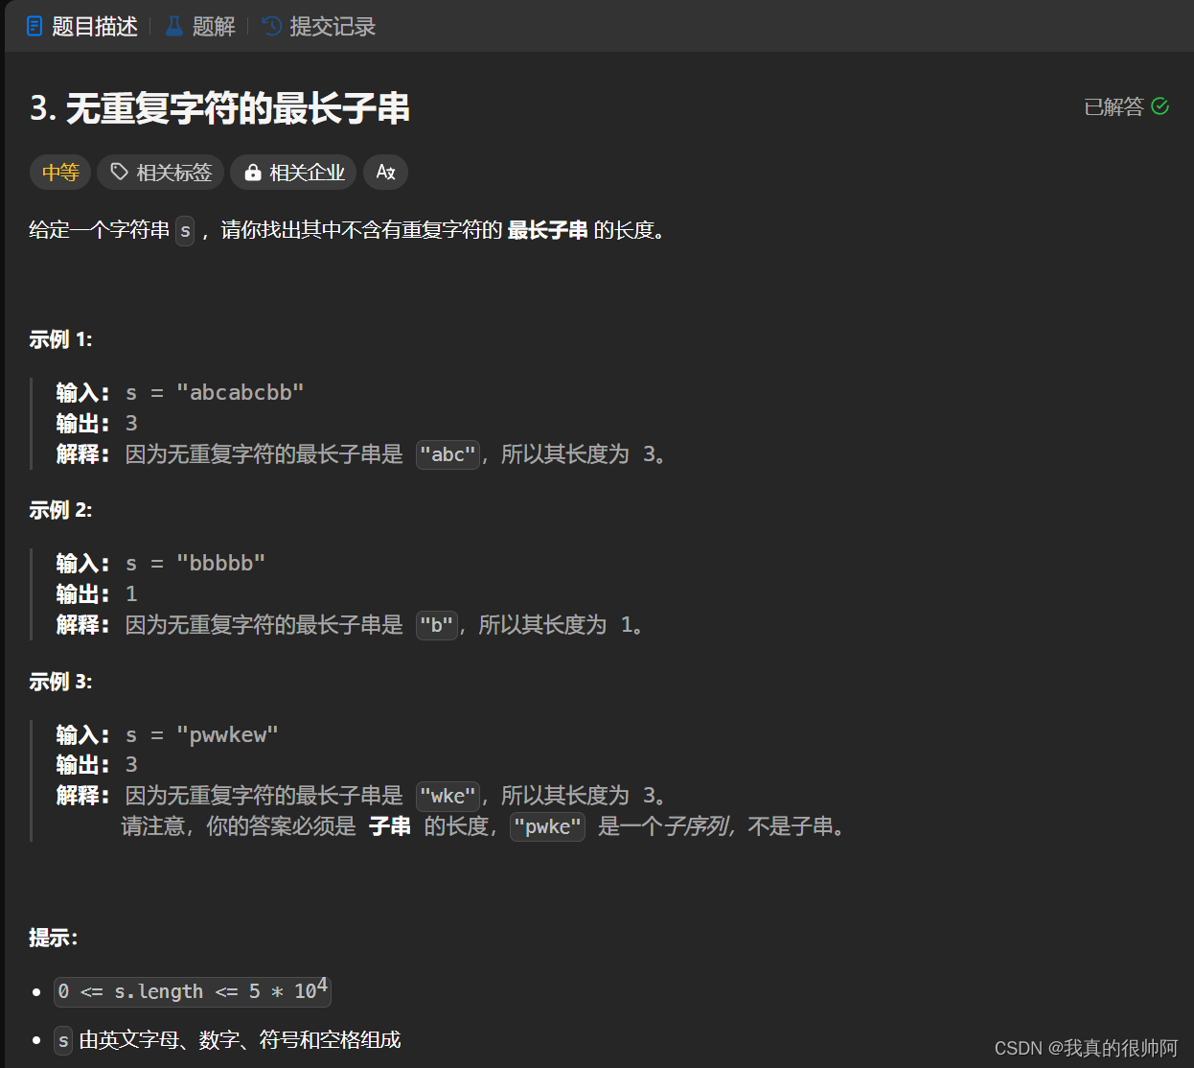The width and height of the screenshot is (1194, 1068).
Task: Open the 提交记录 tab
Action: [317, 26]
